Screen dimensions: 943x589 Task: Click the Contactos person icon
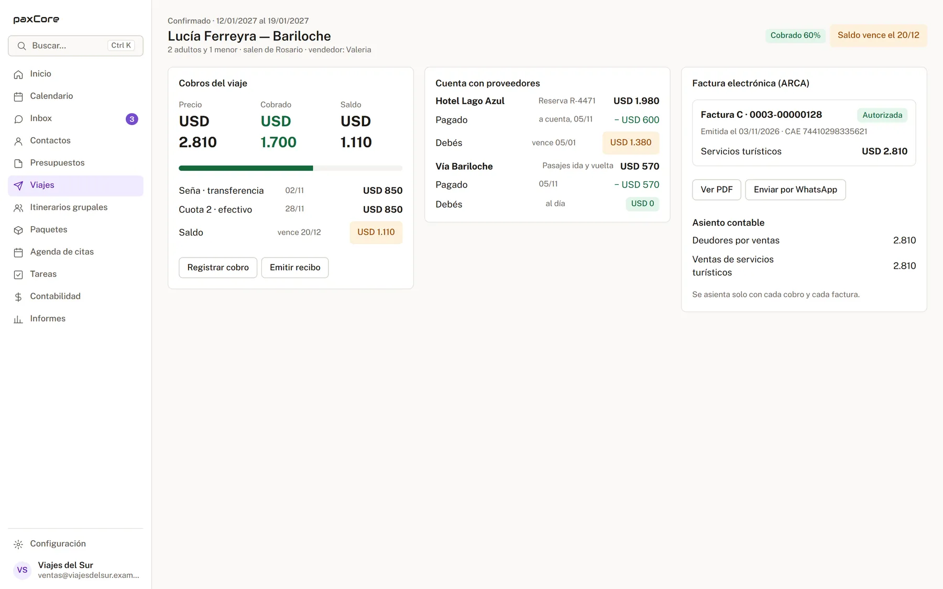click(18, 141)
